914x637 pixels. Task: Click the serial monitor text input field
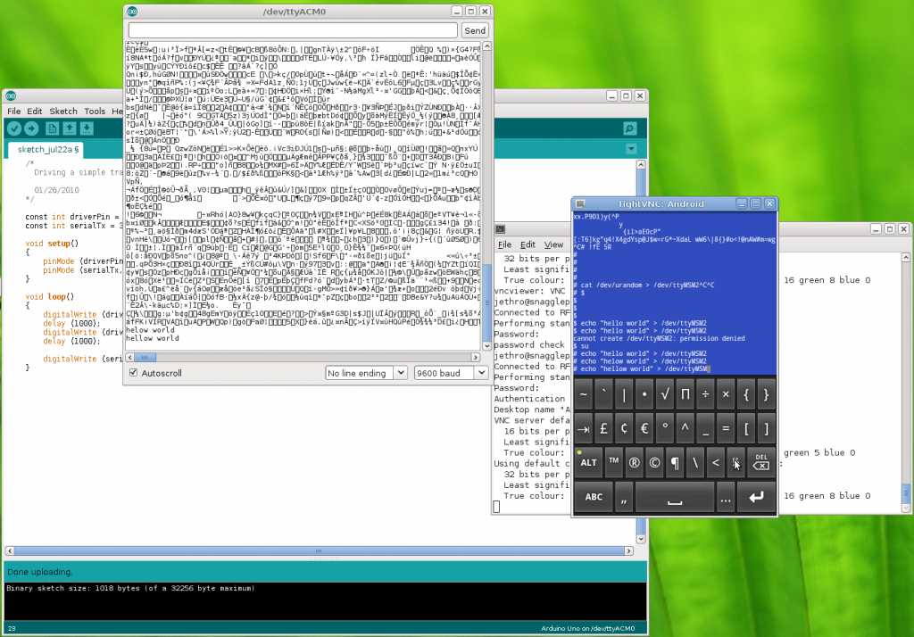point(293,31)
